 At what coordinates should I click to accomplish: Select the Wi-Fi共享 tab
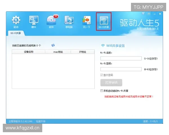16,33
